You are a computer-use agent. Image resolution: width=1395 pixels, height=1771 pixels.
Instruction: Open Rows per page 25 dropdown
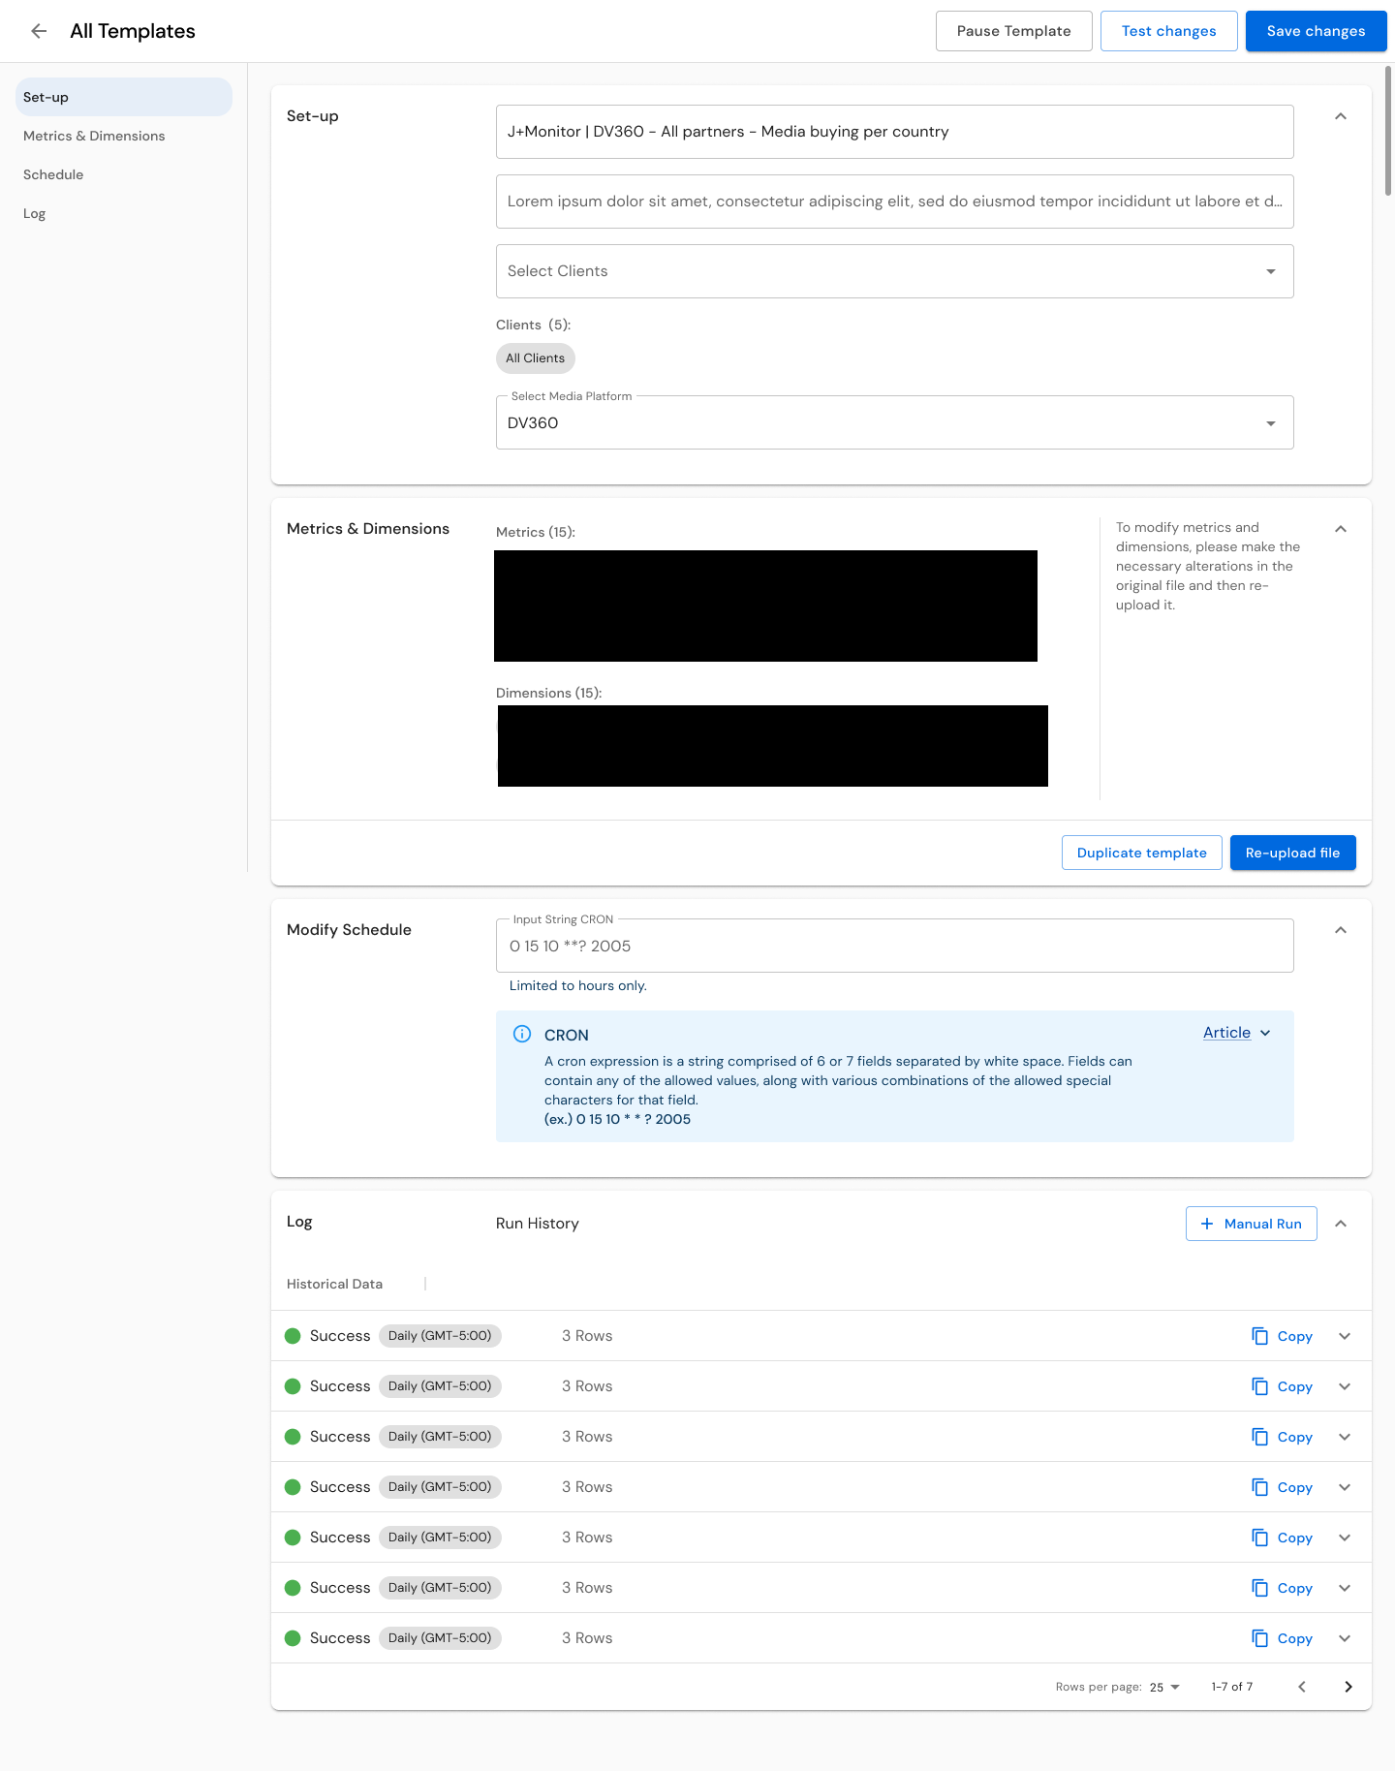coord(1164,1687)
